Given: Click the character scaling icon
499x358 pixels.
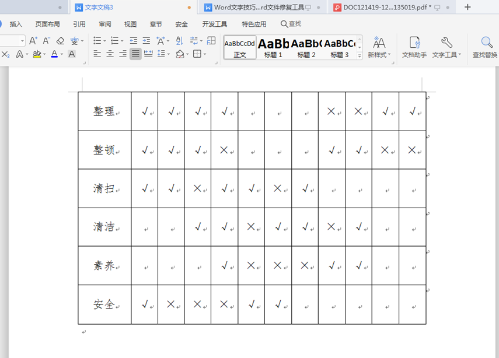Looking at the screenshot, I should pos(160,41).
